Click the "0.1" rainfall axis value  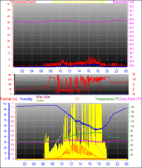(x=12, y=154)
